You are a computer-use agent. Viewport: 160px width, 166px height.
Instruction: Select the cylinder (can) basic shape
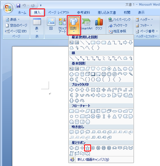point(82,74)
